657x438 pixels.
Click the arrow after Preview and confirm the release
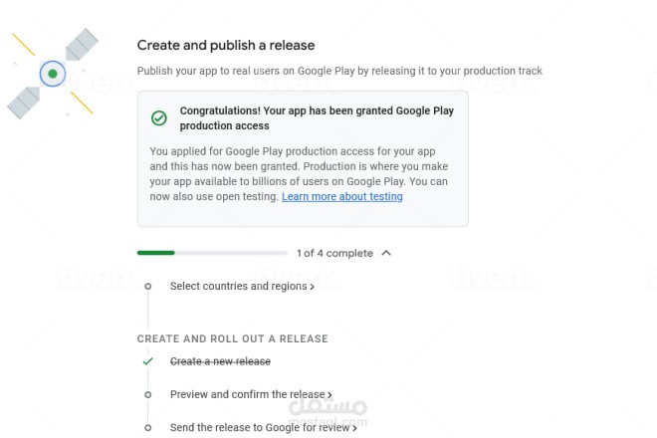click(x=329, y=395)
